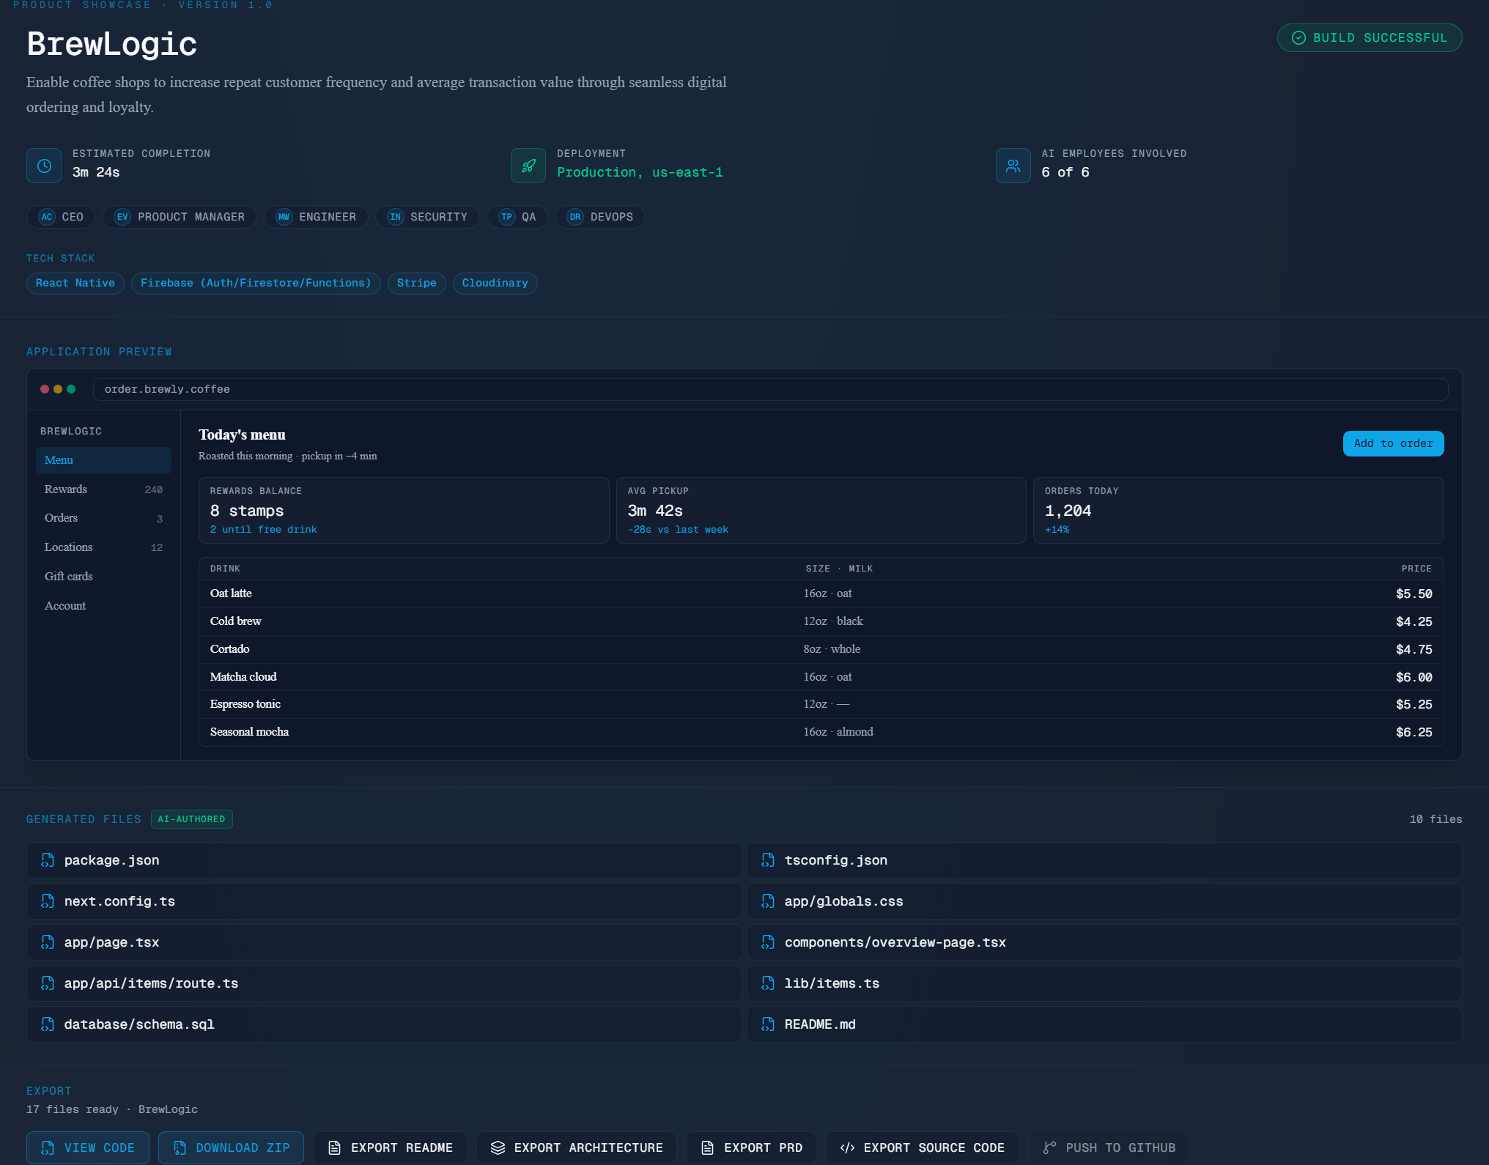This screenshot has width=1489, height=1165.
Task: Select the React Native tech stack tag
Action: pyautogui.click(x=75, y=284)
